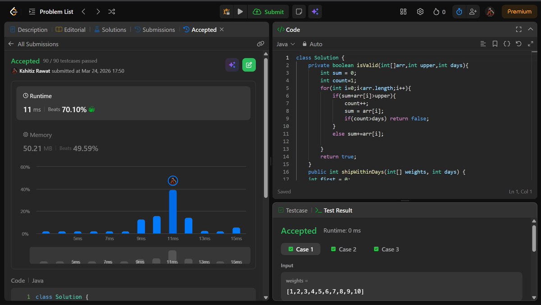Open Kshitiz Rawat profile link
The width and height of the screenshot is (541, 305).
35,71
